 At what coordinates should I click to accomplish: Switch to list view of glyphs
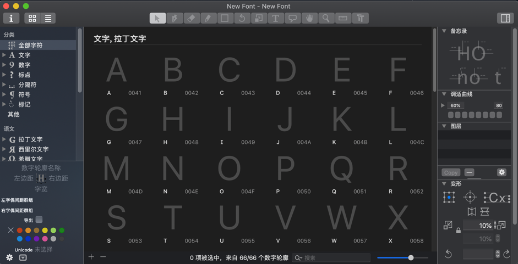click(48, 18)
